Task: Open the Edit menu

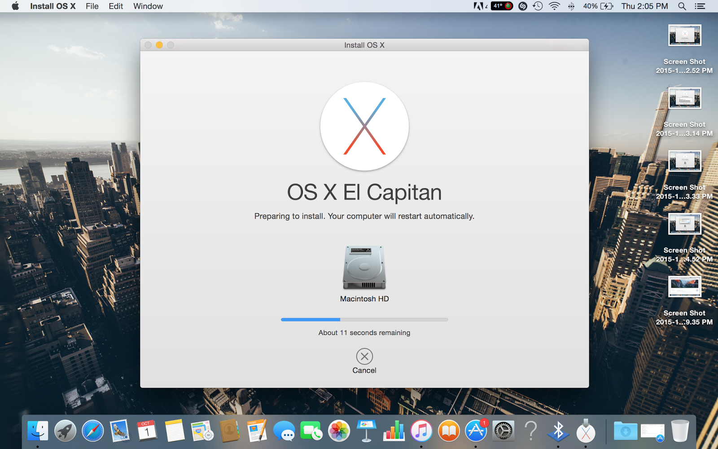Action: 116,6
